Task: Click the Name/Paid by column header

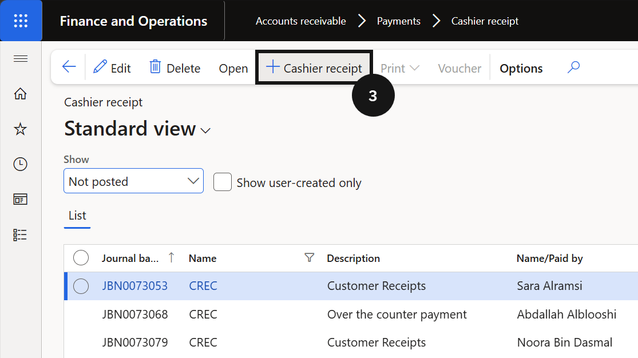Action: coord(549,258)
